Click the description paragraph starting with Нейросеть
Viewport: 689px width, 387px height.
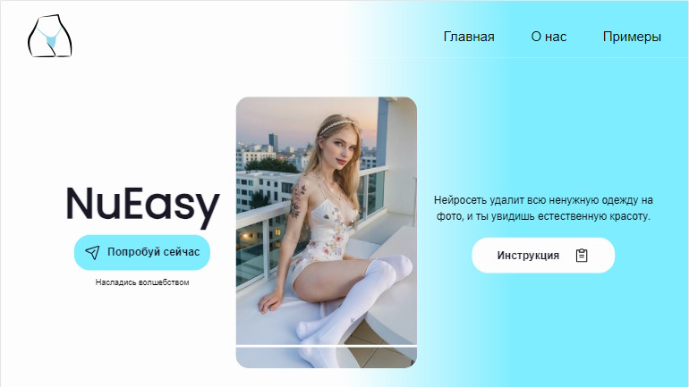pyautogui.click(x=543, y=208)
